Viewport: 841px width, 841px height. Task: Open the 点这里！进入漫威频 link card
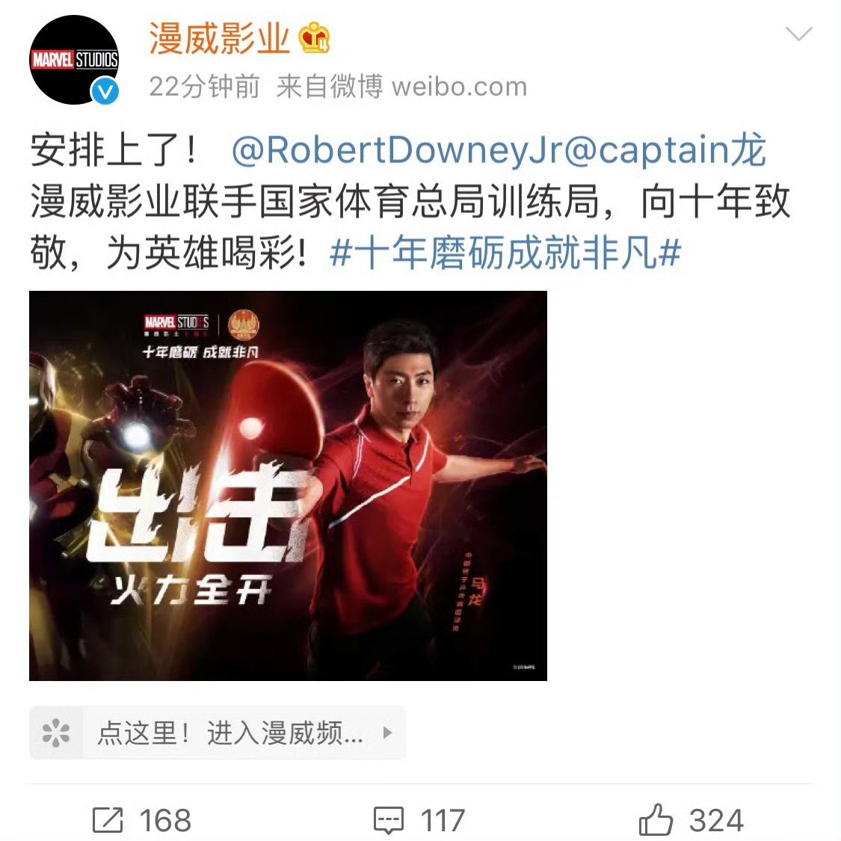[x=218, y=733]
